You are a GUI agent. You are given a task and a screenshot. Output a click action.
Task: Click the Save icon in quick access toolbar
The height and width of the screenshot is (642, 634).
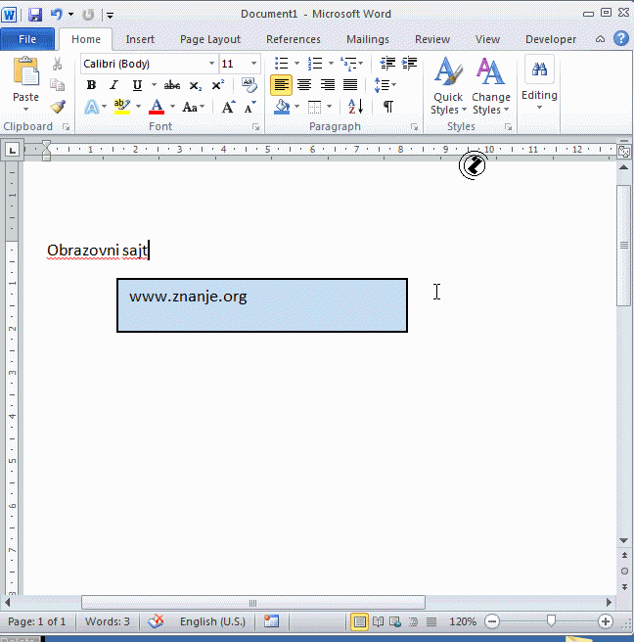pyautogui.click(x=35, y=15)
